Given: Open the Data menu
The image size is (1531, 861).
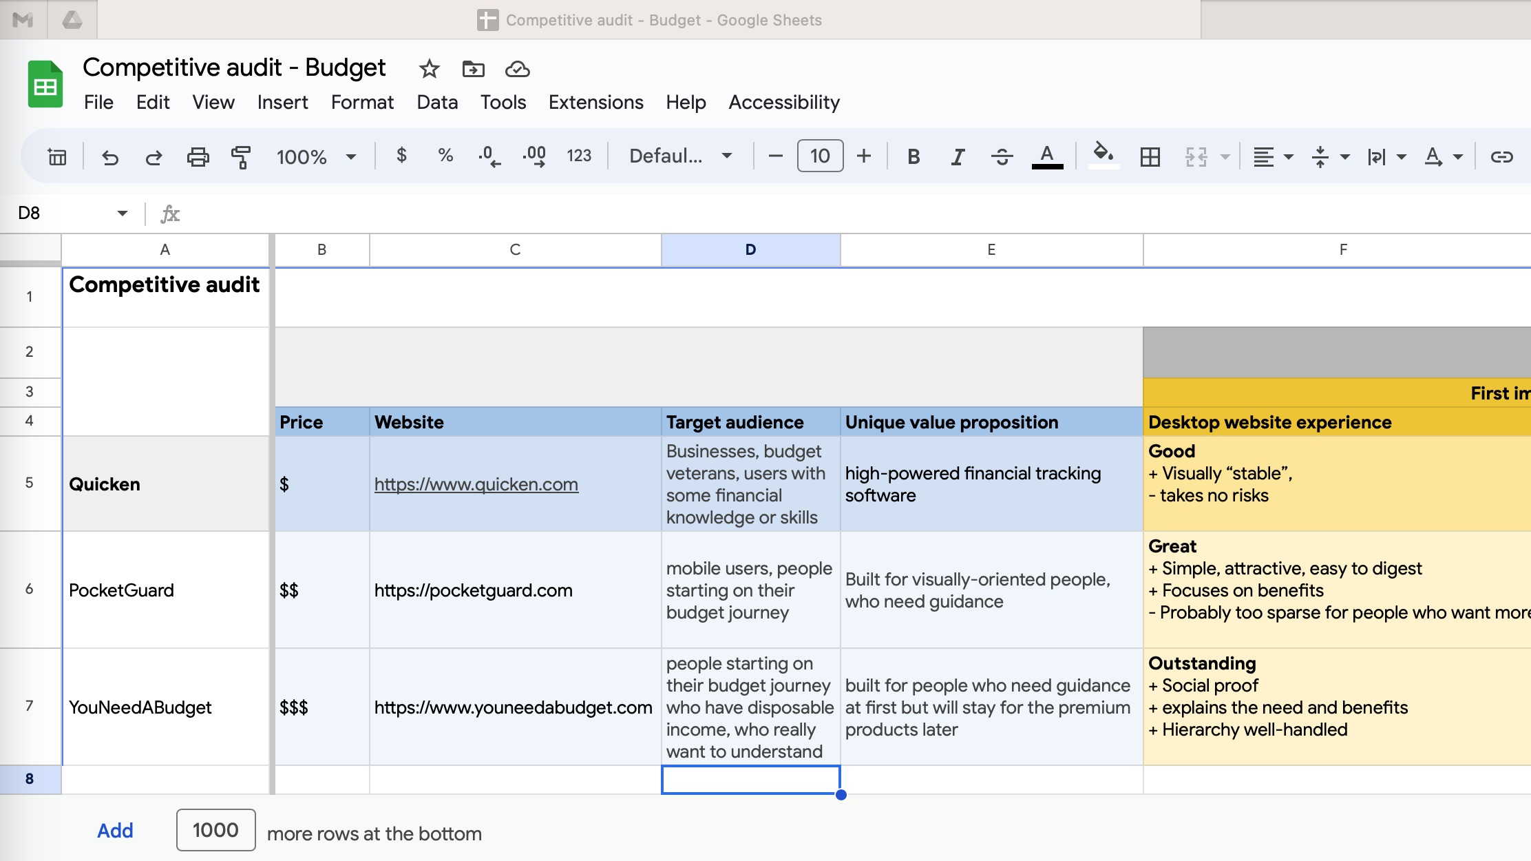Looking at the screenshot, I should click(x=437, y=103).
